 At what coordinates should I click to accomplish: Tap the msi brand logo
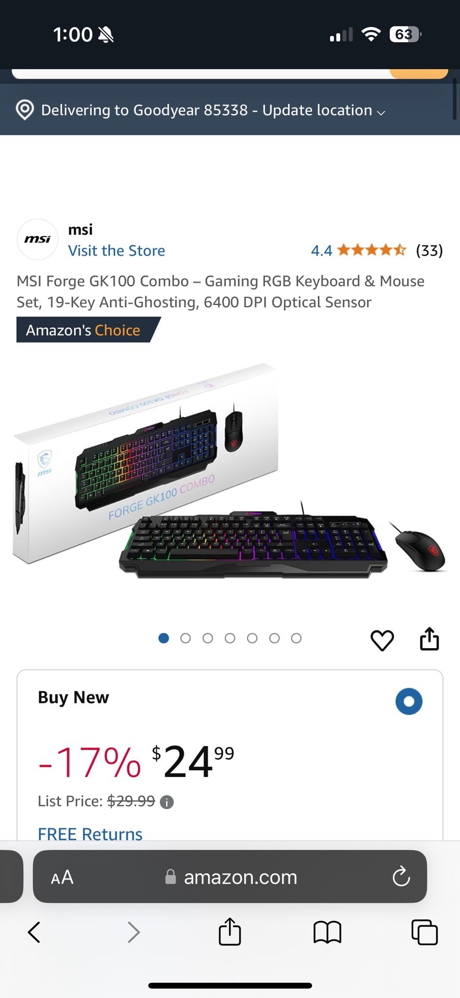[x=37, y=239]
